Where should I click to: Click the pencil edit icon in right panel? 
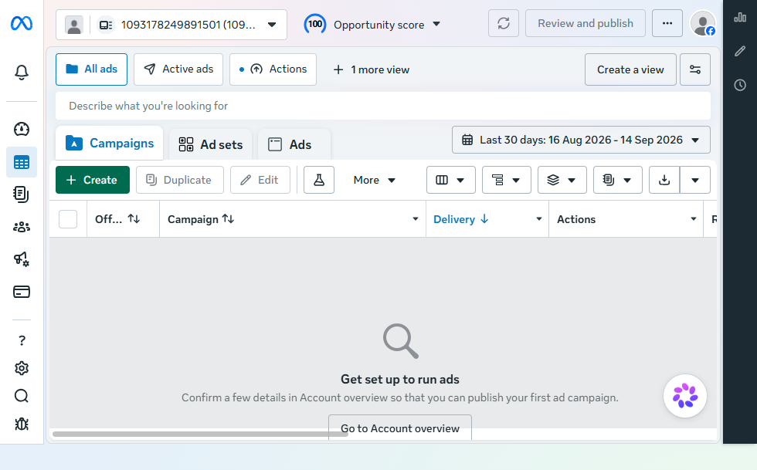[x=740, y=51]
